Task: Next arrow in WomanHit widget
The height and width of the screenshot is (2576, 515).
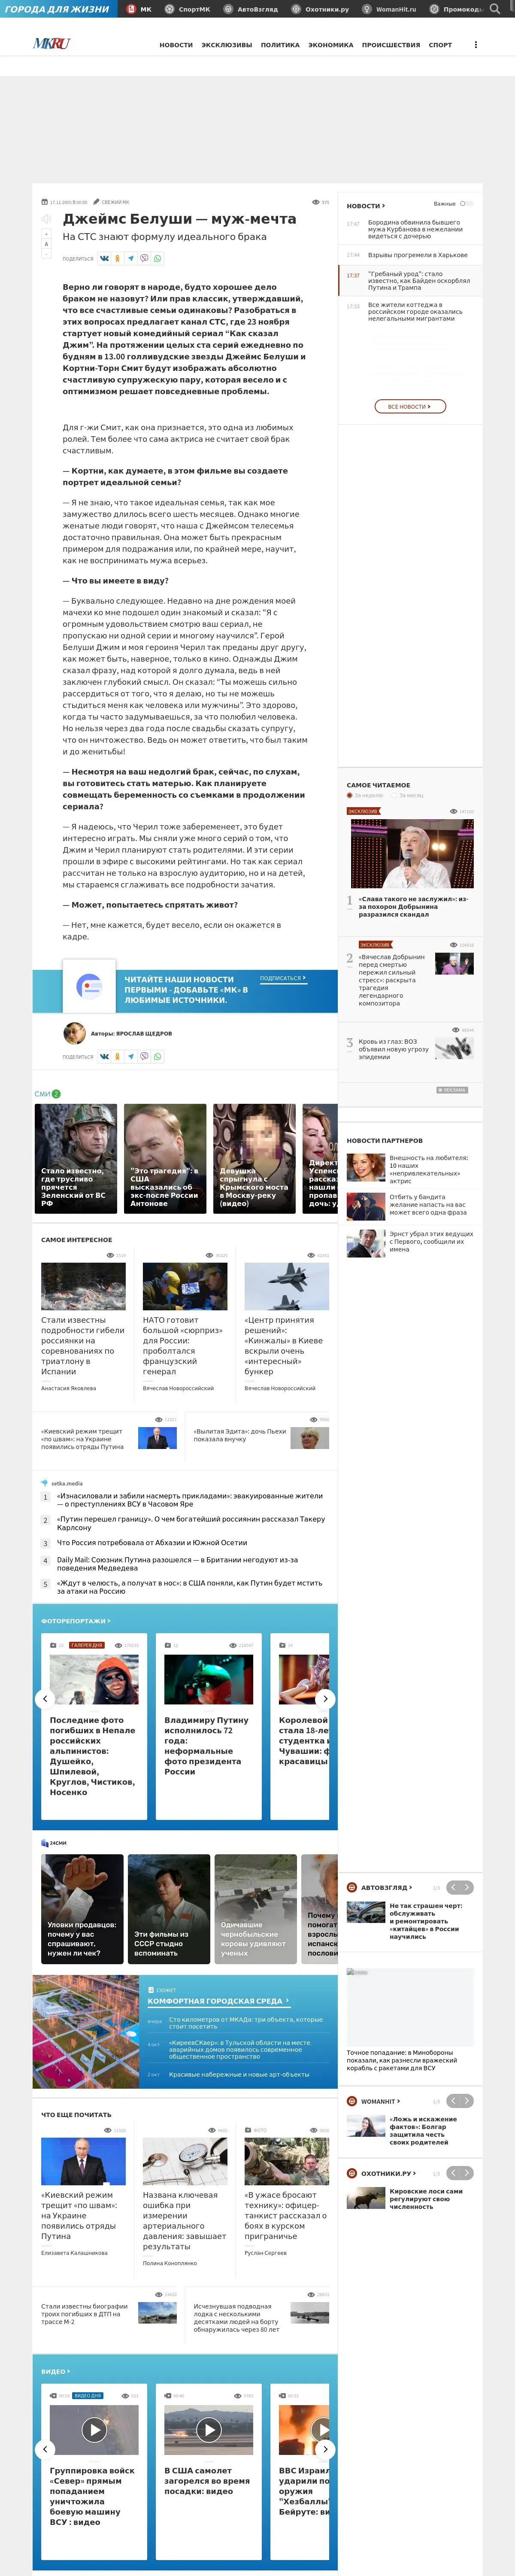Action: 467,2101
